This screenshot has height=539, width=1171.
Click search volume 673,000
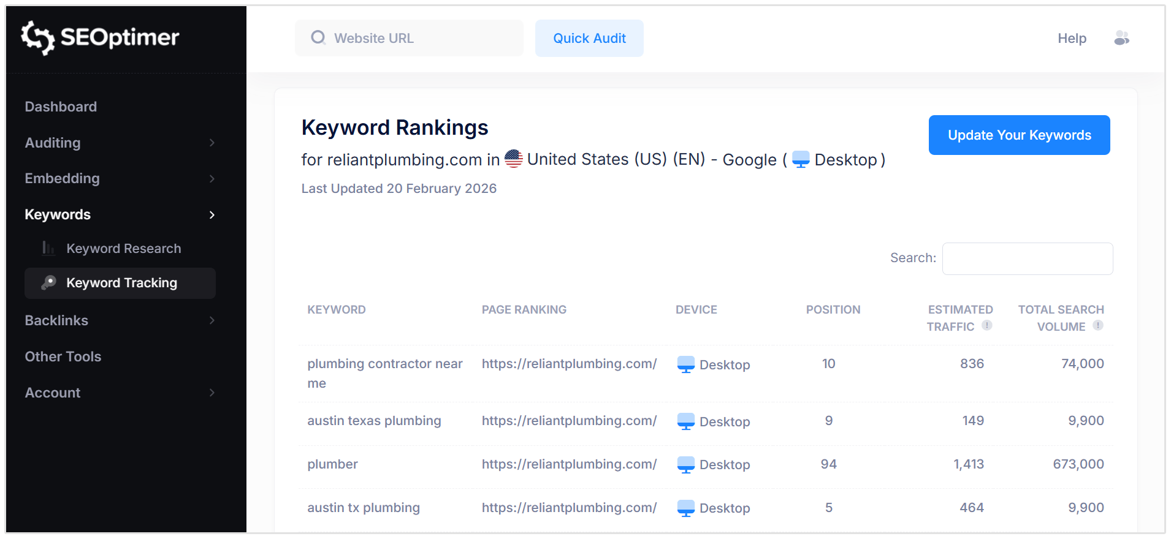[x=1078, y=464]
